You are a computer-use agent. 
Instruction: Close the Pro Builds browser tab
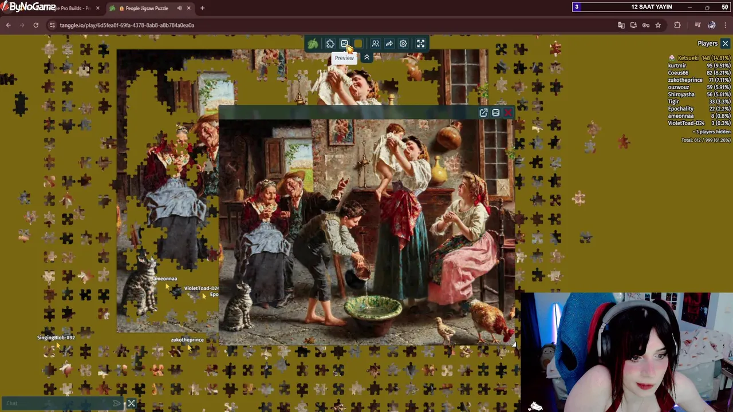click(x=97, y=8)
